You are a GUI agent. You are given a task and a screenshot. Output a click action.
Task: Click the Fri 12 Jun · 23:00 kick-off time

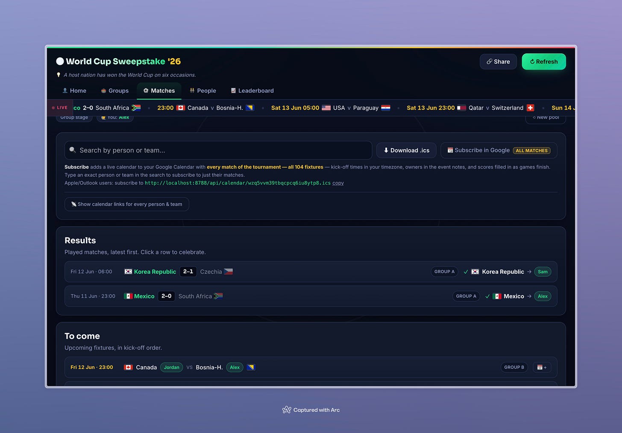coord(92,367)
